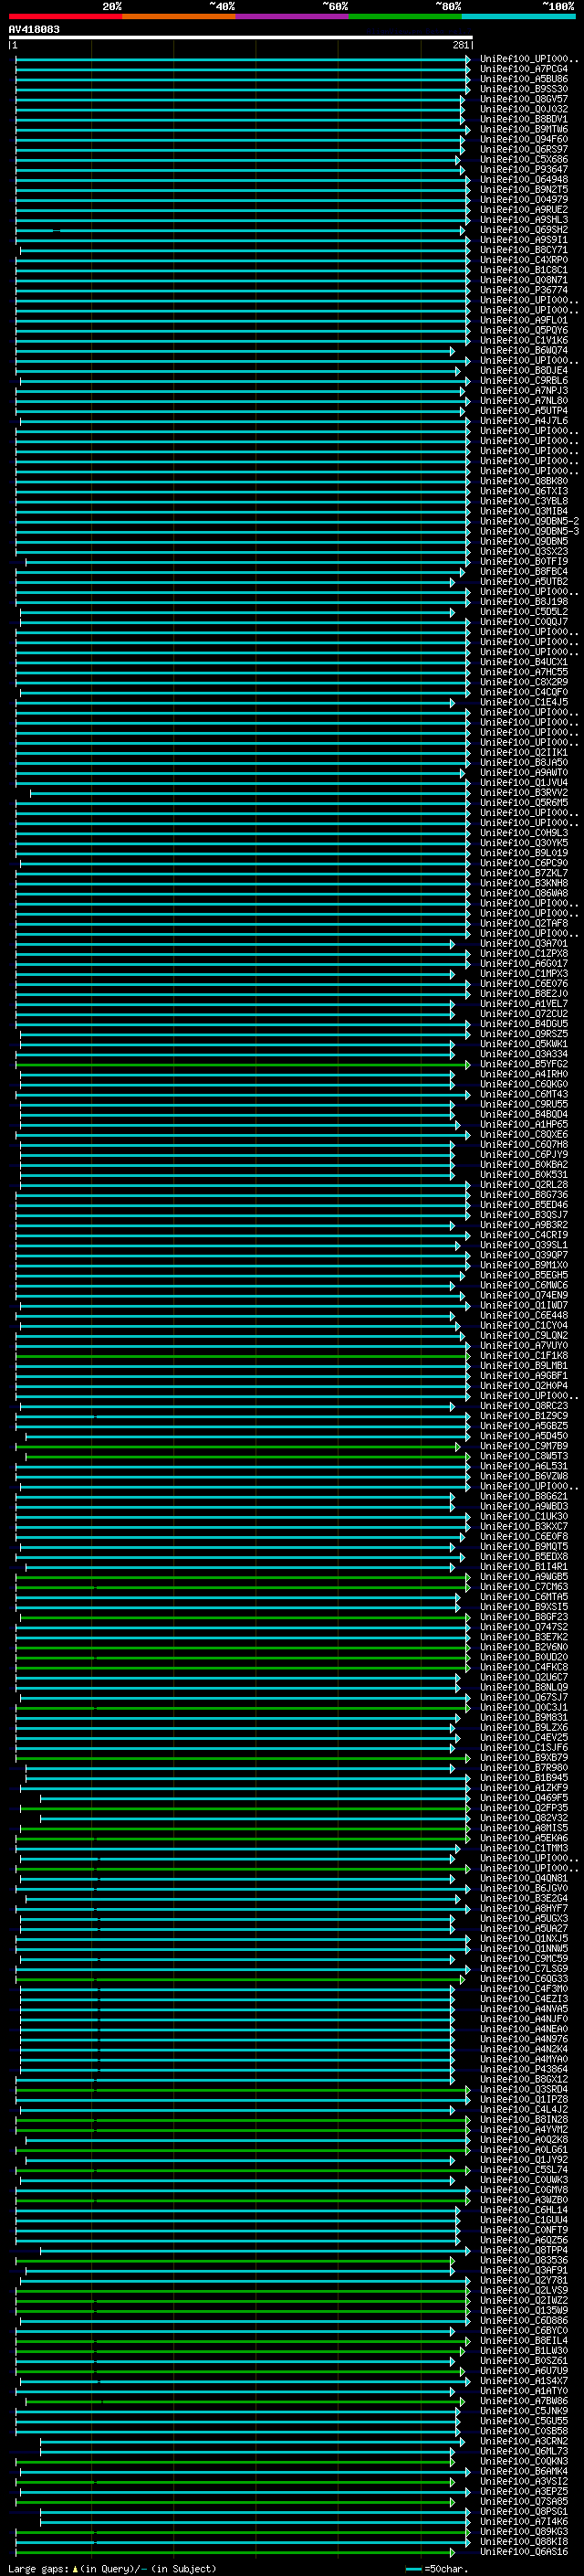Choose hit label UniRef100_C9RBL6
584x2576 pixels.
[x=524, y=380]
